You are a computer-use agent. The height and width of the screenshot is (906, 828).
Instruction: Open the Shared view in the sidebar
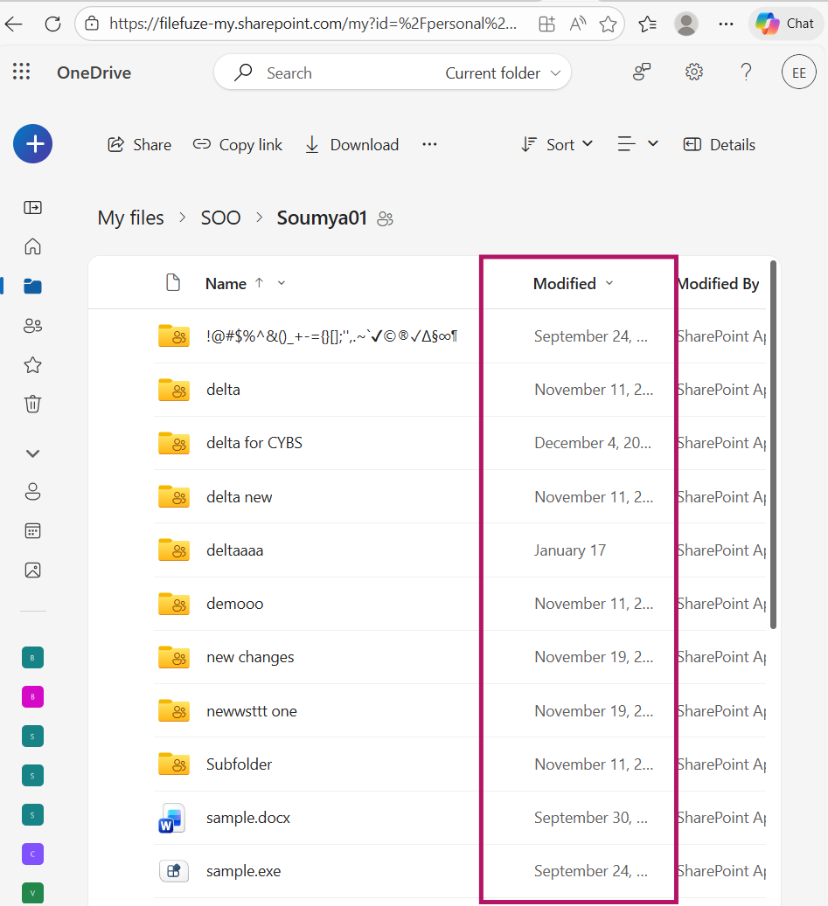click(32, 325)
